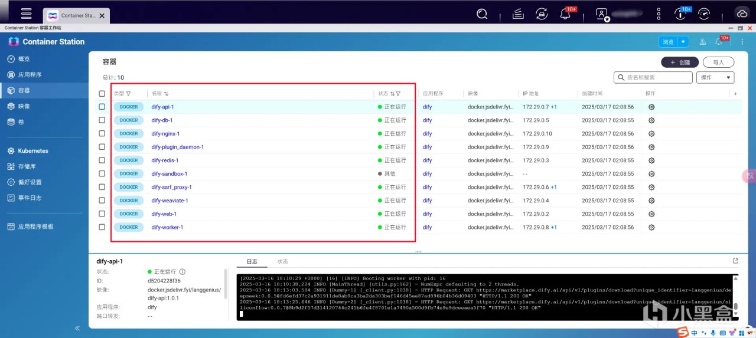The width and height of the screenshot is (756, 338).
Task: Switch to the 日志 tab in detail panel
Action: 252,261
